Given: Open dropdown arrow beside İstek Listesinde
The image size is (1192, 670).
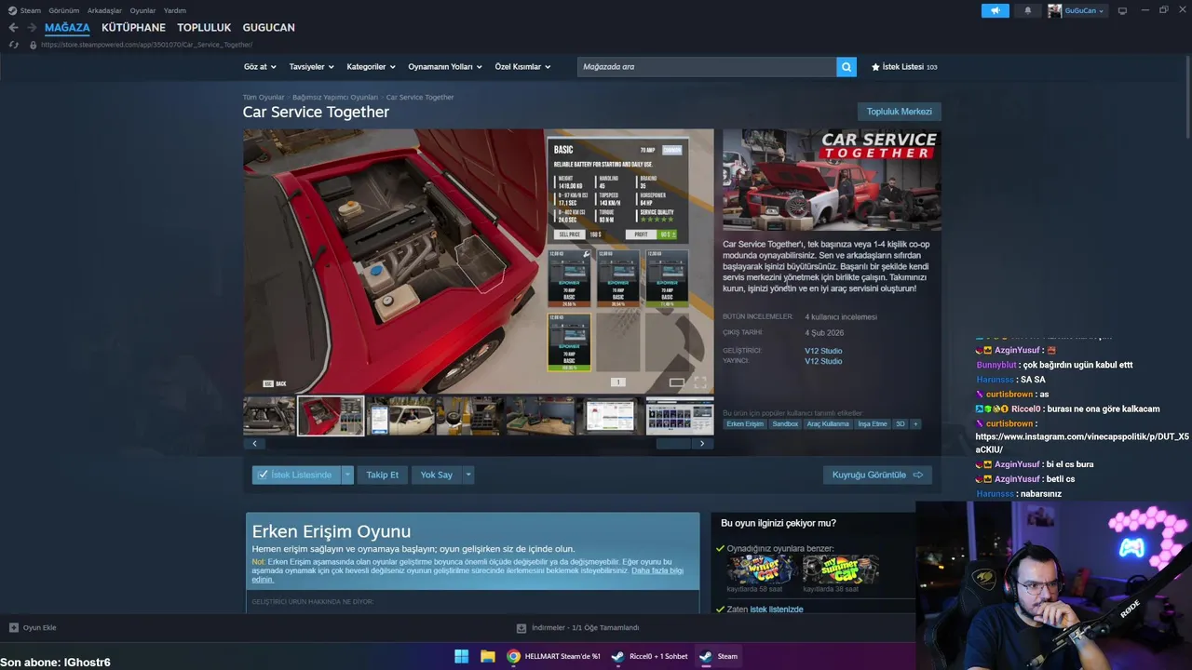Looking at the screenshot, I should [x=347, y=475].
